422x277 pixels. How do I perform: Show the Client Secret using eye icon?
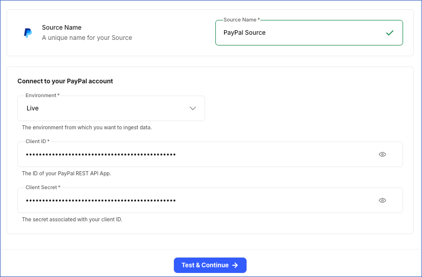[x=382, y=200]
